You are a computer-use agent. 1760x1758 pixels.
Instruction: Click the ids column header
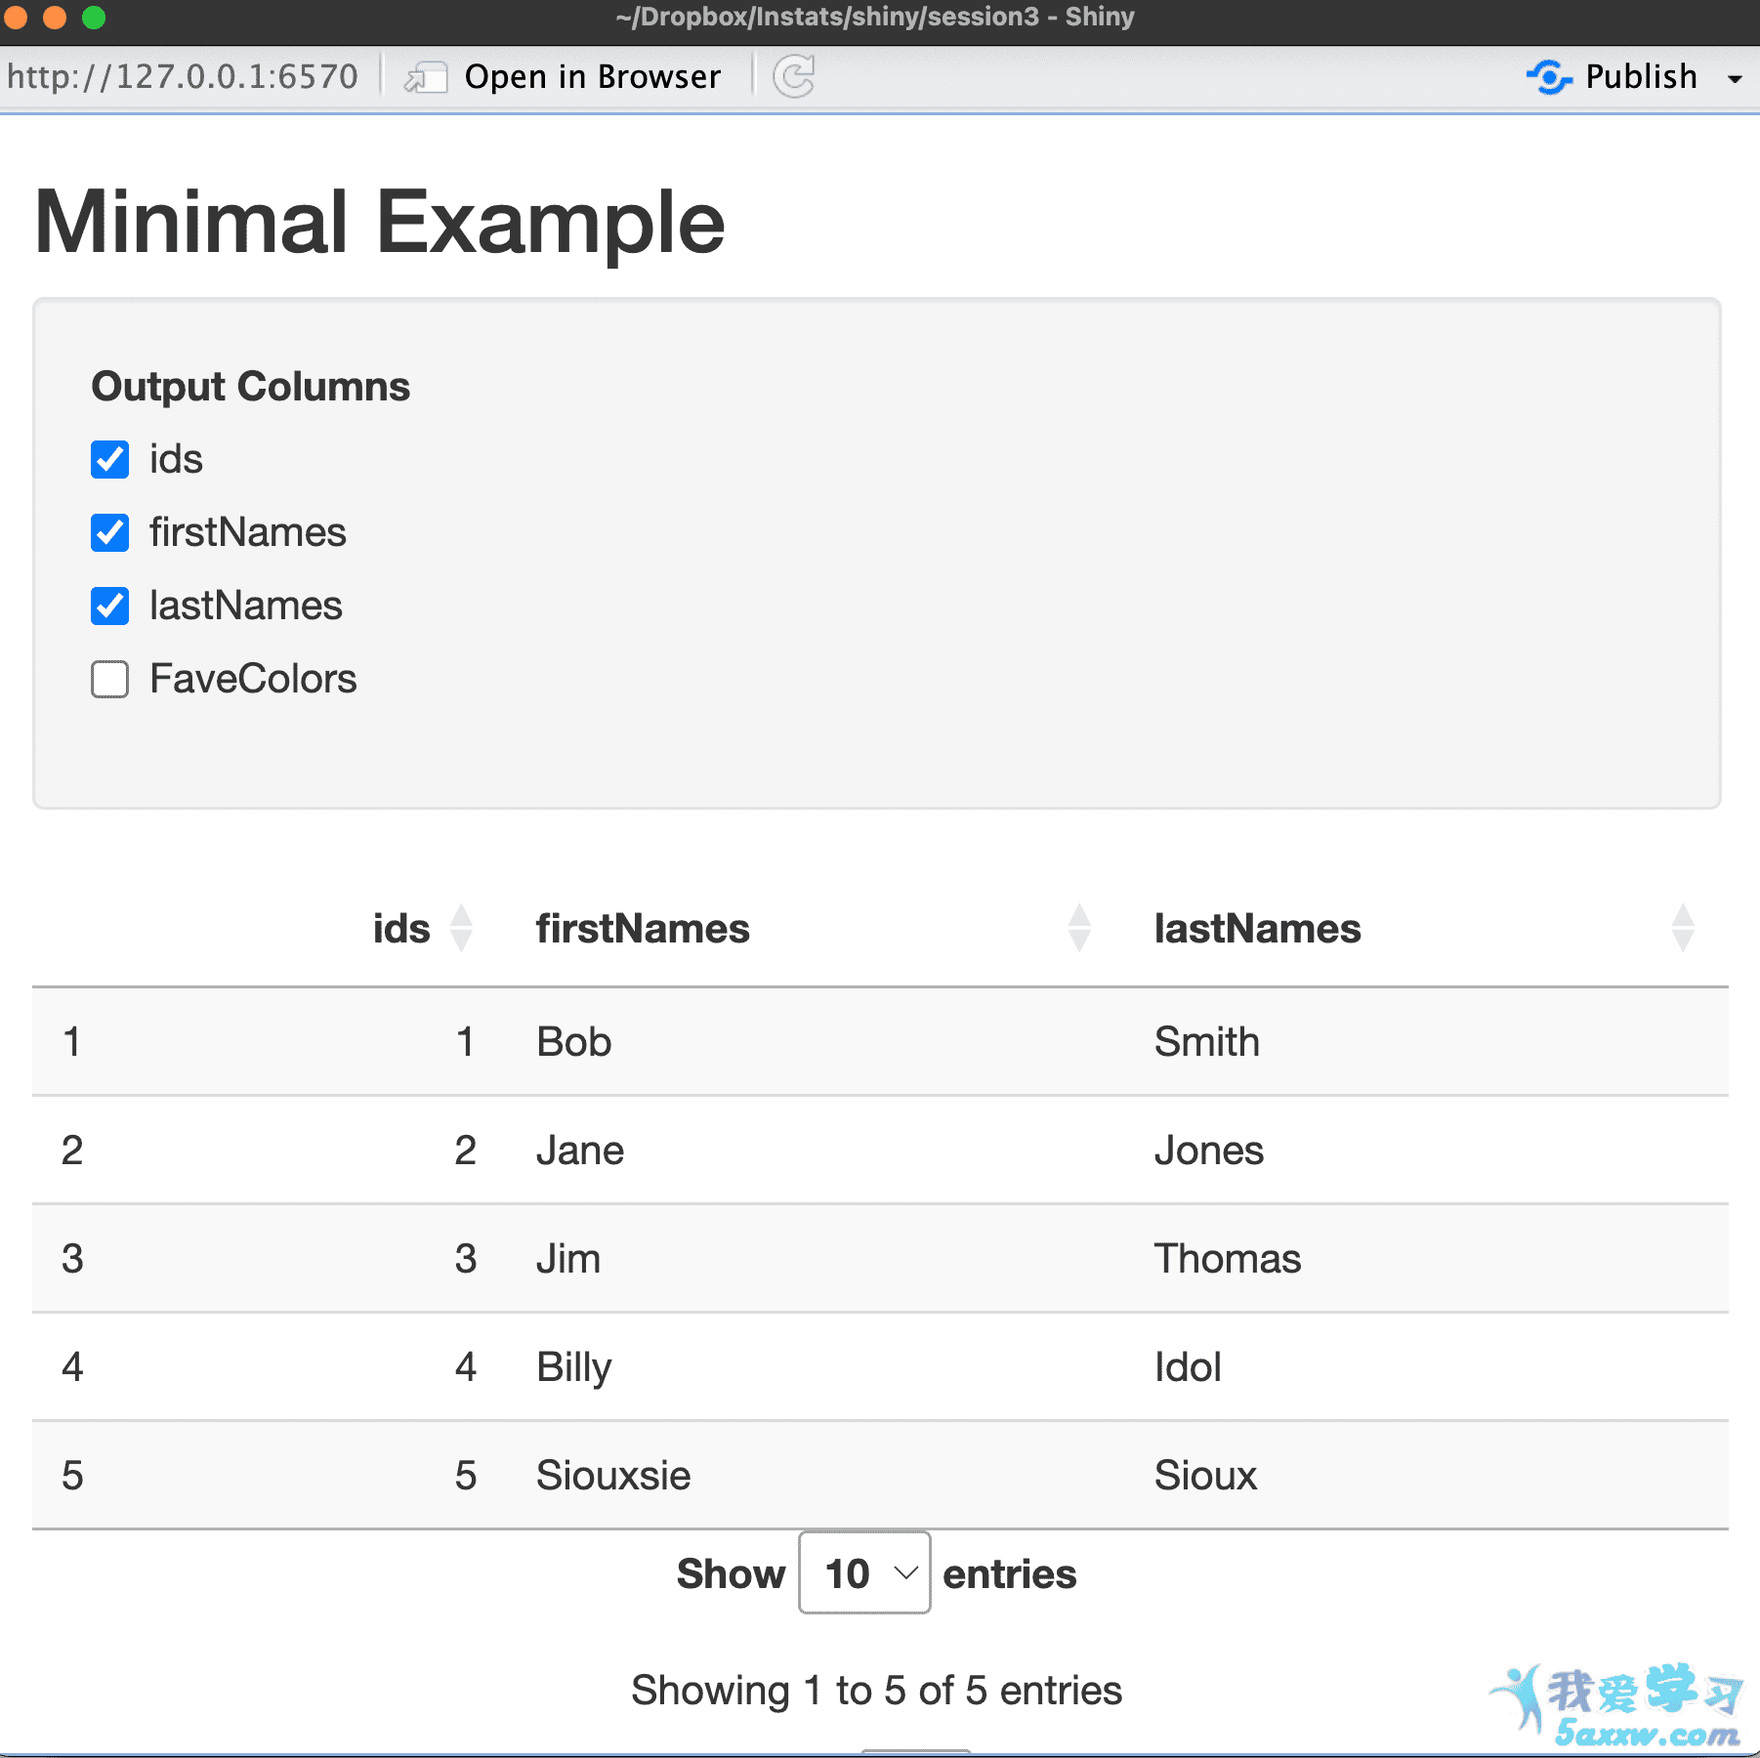coord(401,928)
